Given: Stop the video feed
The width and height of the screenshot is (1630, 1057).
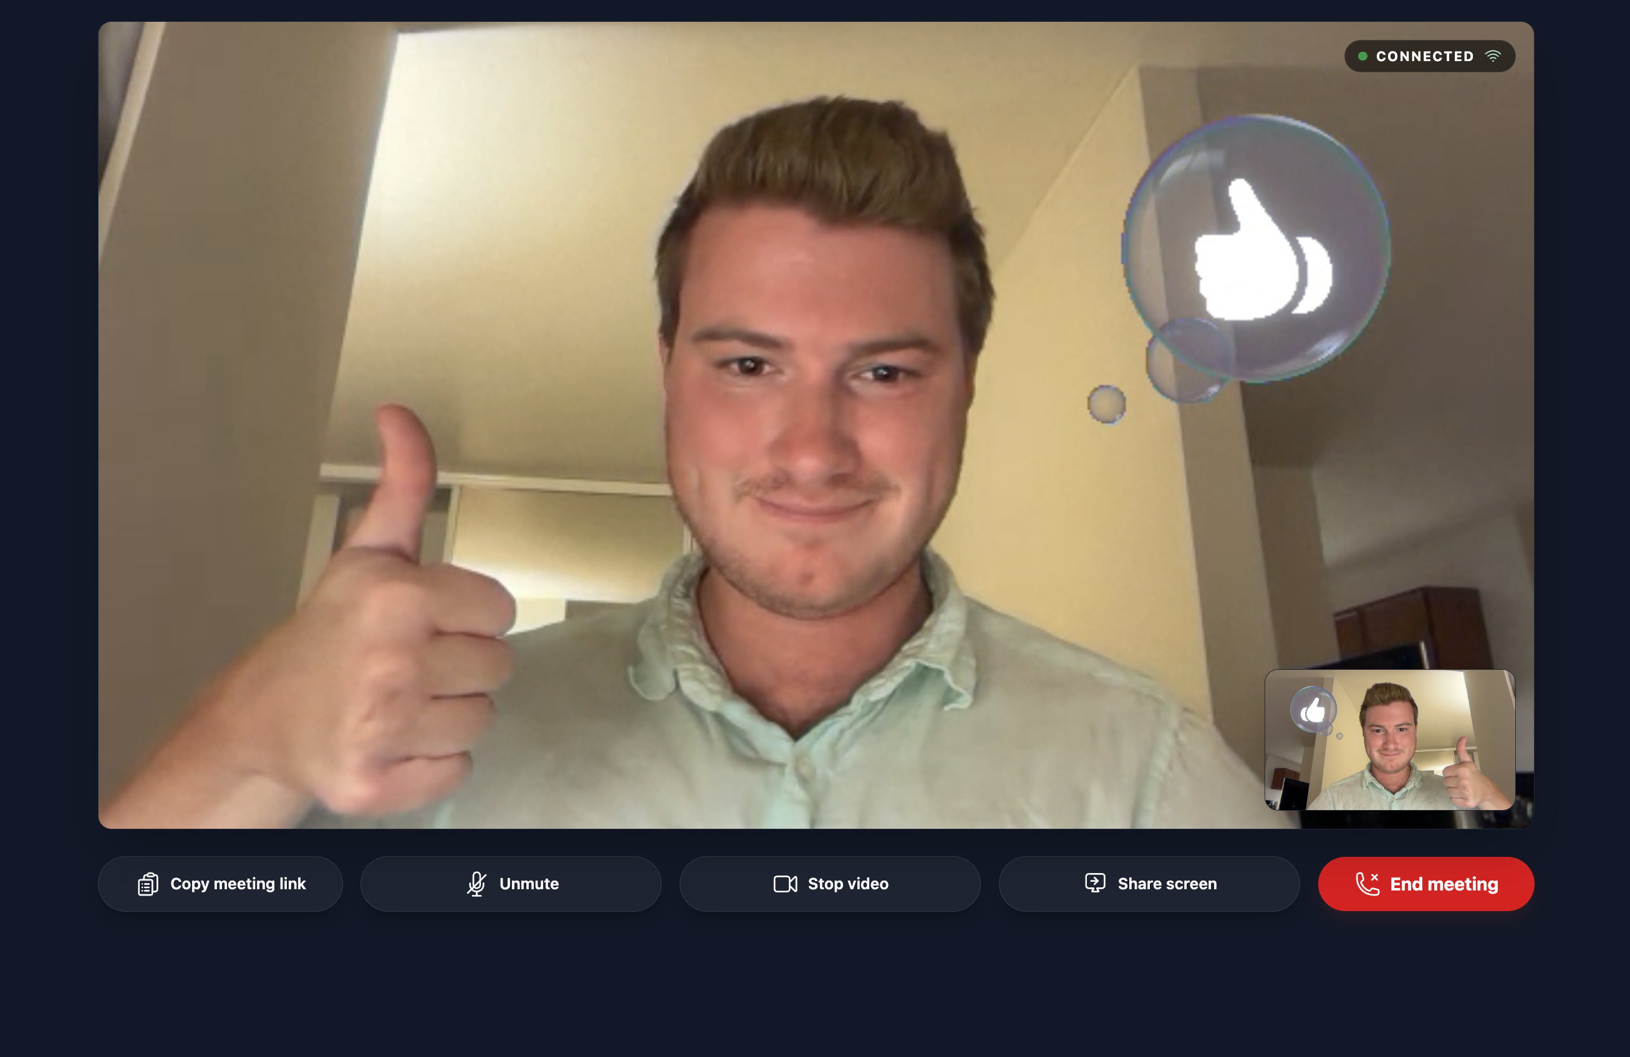Looking at the screenshot, I should point(830,884).
